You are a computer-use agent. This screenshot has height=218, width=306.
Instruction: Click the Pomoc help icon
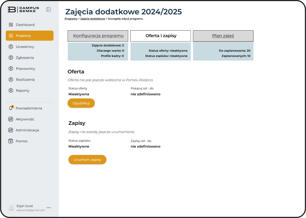click(11, 141)
